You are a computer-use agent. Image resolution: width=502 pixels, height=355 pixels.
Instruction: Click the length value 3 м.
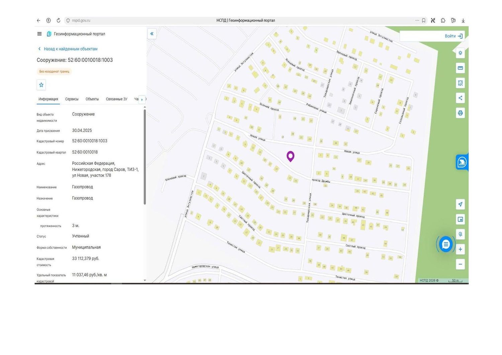(76, 226)
